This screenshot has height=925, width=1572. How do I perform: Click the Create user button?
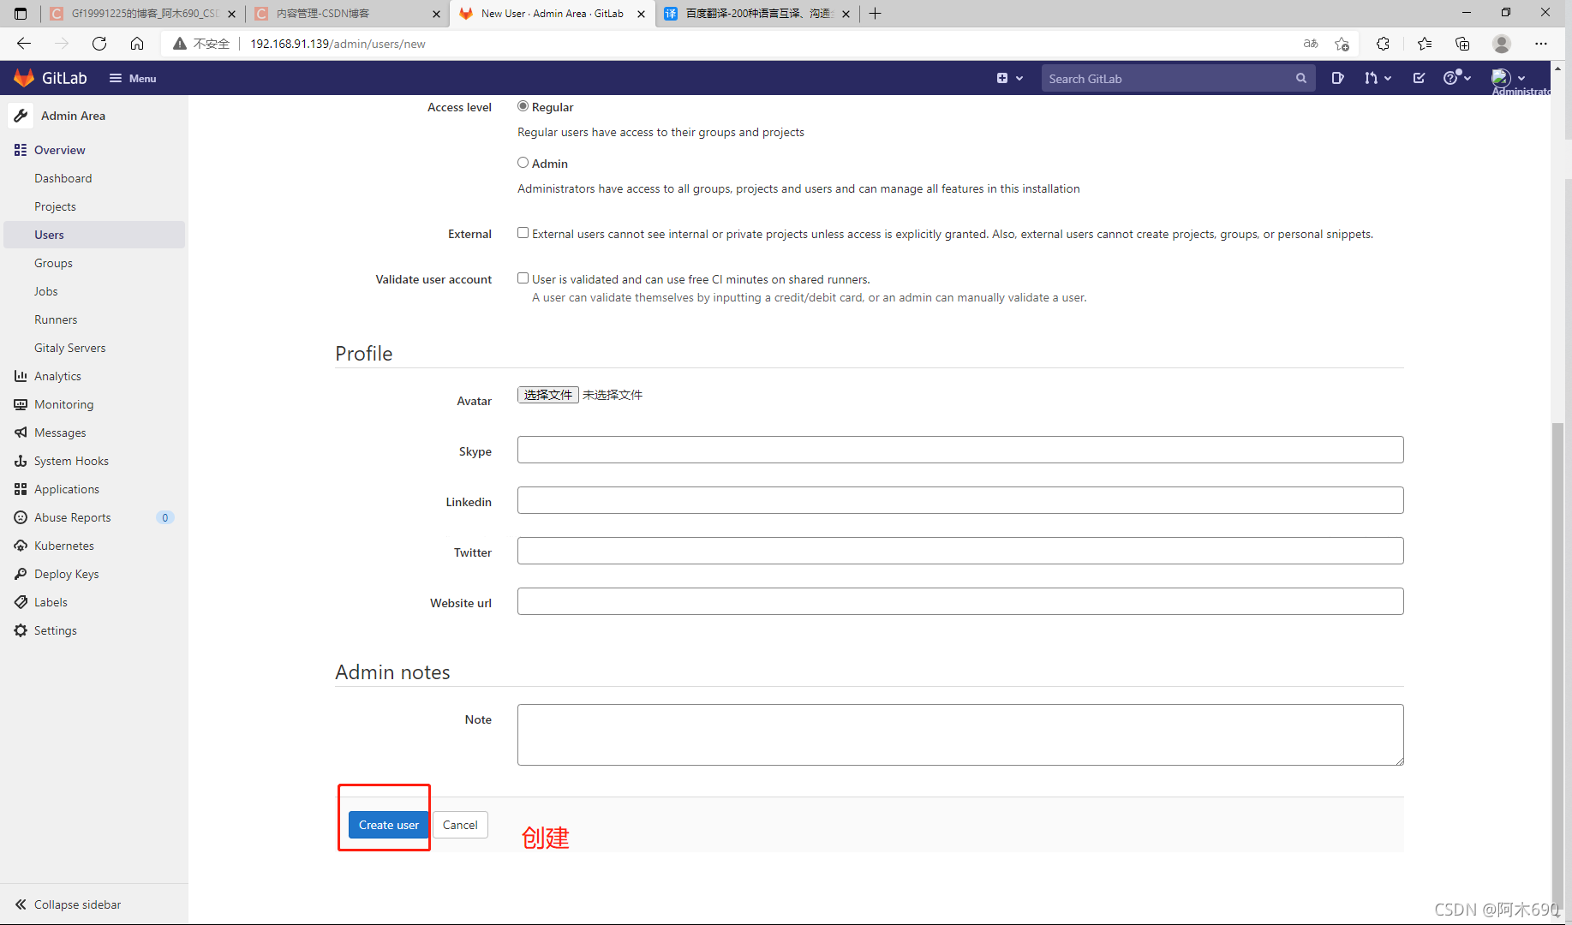[x=388, y=824]
